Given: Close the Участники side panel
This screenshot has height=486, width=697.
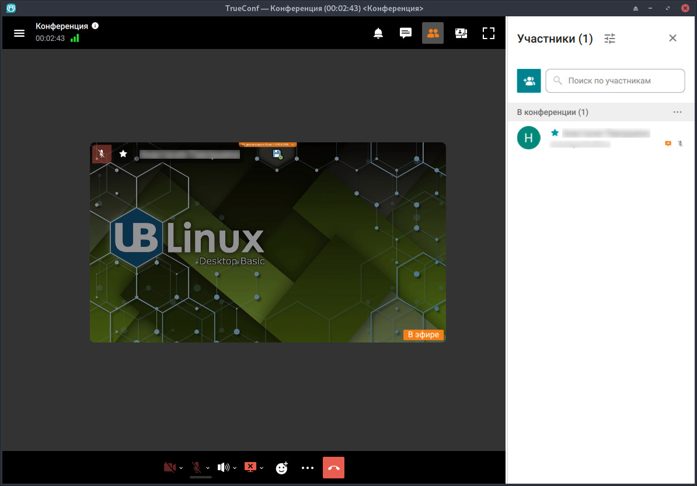Looking at the screenshot, I should pos(672,38).
